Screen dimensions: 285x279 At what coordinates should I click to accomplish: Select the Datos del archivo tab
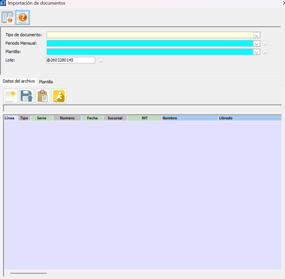click(x=19, y=81)
